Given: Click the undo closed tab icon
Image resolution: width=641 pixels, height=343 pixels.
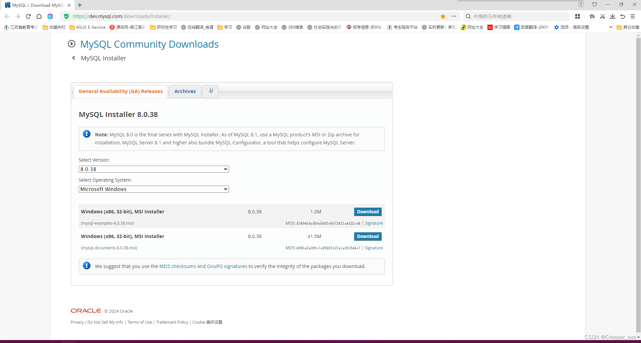Looking at the screenshot, I should (623, 16).
